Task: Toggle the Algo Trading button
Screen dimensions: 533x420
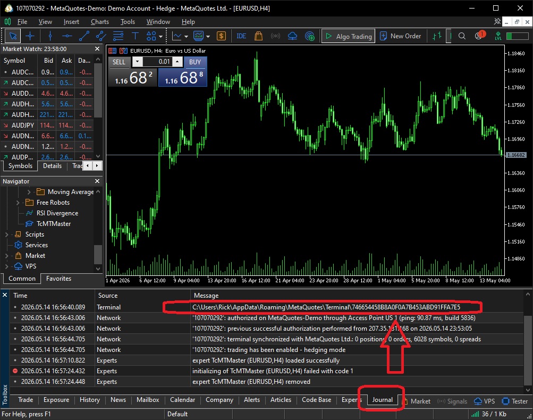Action: (348, 36)
